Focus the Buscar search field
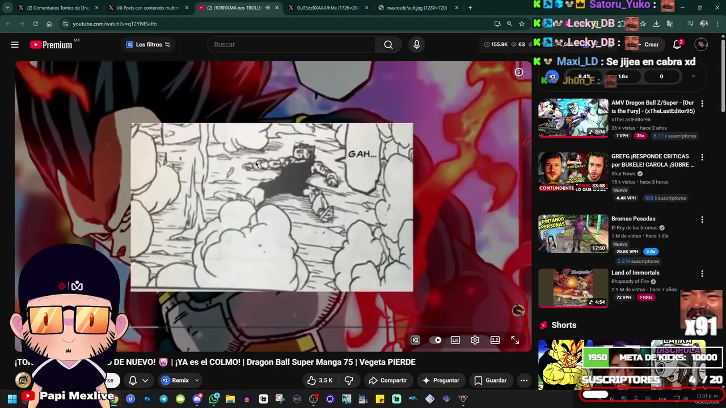This screenshot has width=726, height=408. pos(292,45)
